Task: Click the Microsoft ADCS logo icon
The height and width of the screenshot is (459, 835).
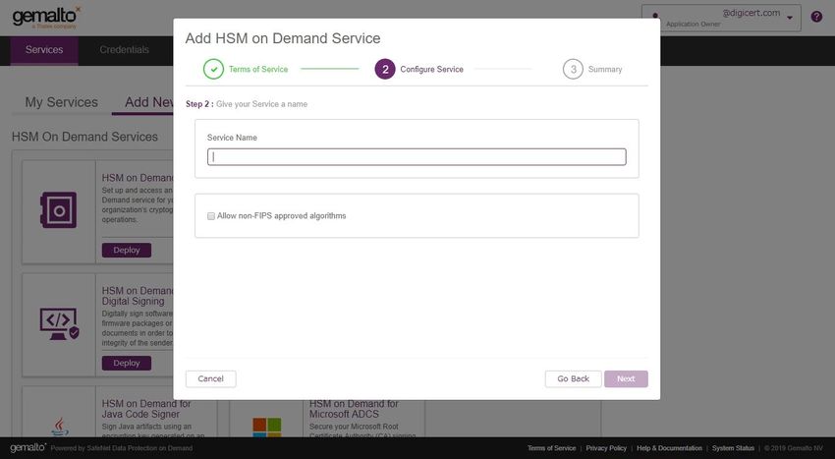Action: (267, 427)
